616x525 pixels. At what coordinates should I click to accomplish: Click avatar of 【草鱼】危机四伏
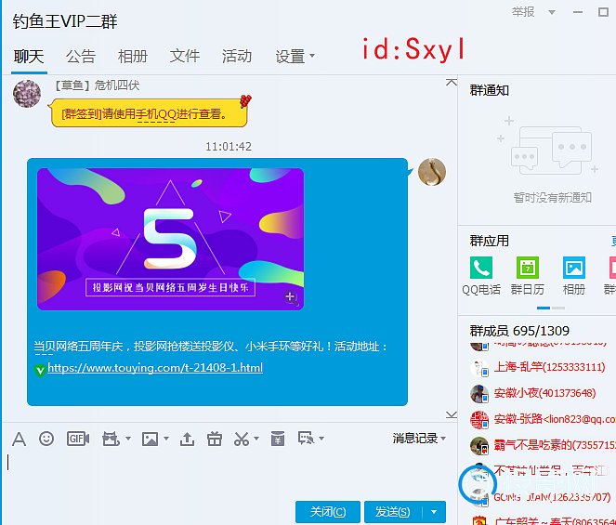coord(27,94)
